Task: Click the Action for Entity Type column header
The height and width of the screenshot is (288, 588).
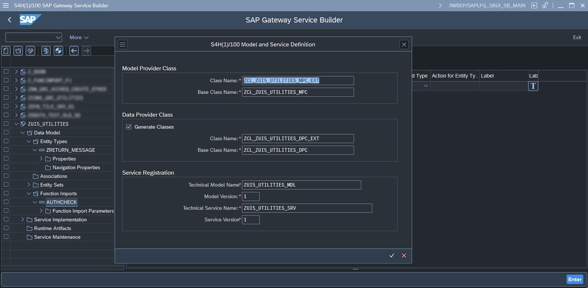Action: pos(455,76)
